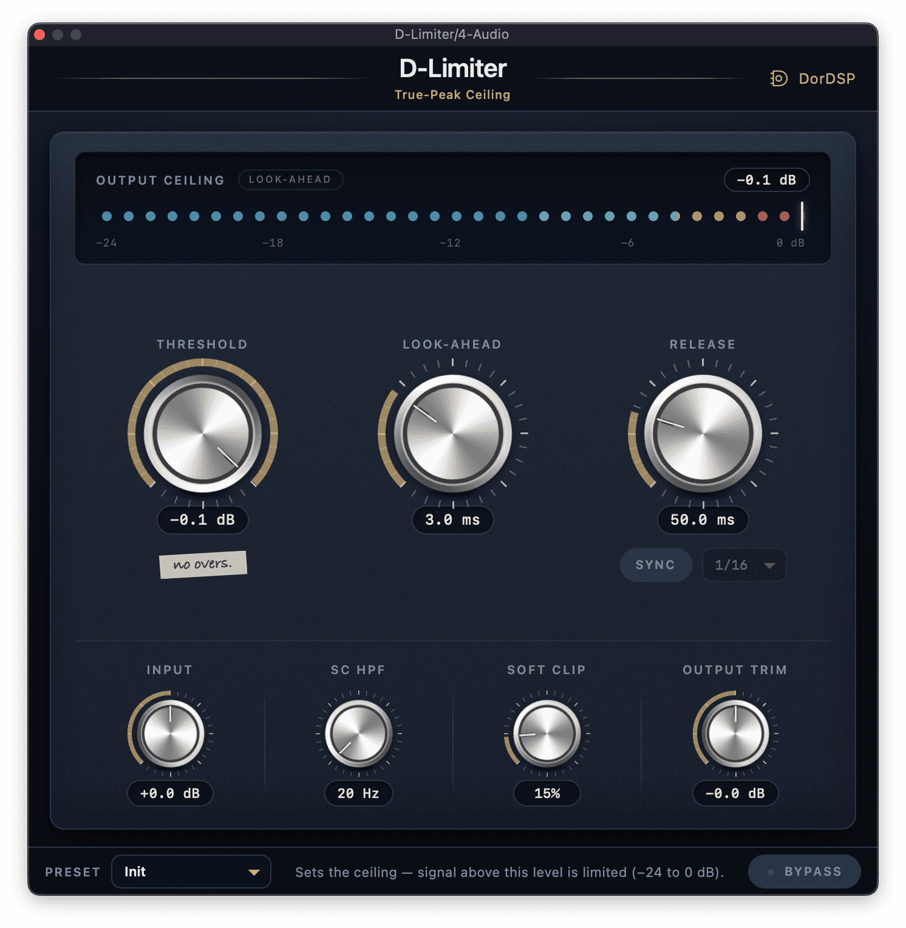Viewport: 906px width, 928px height.
Task: Click the Release 50.0 ms value field
Action: coord(703,520)
